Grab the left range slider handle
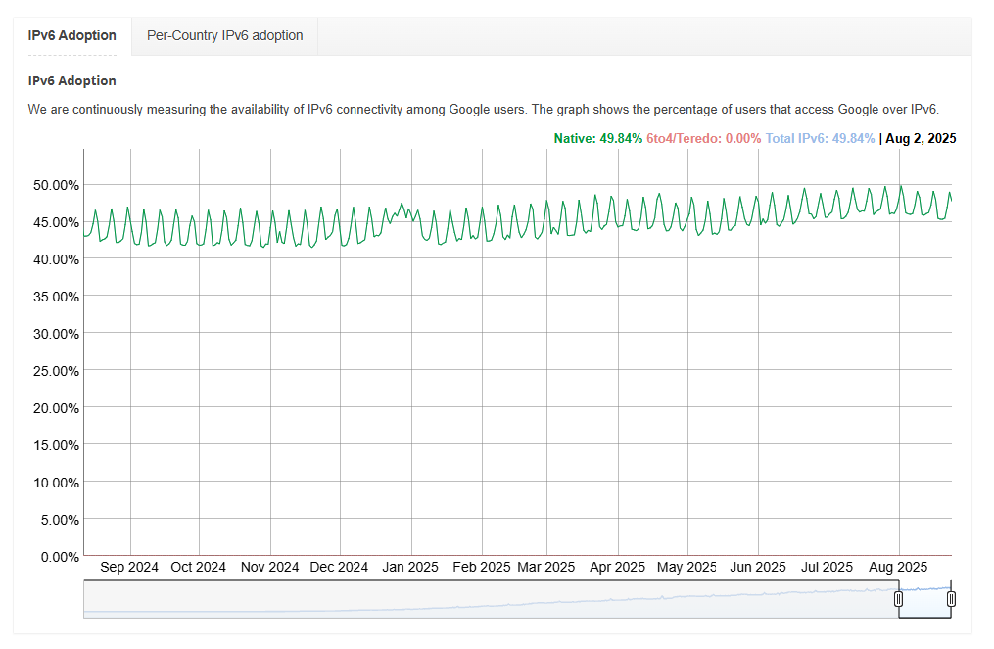This screenshot has height=649, width=994. 898,599
